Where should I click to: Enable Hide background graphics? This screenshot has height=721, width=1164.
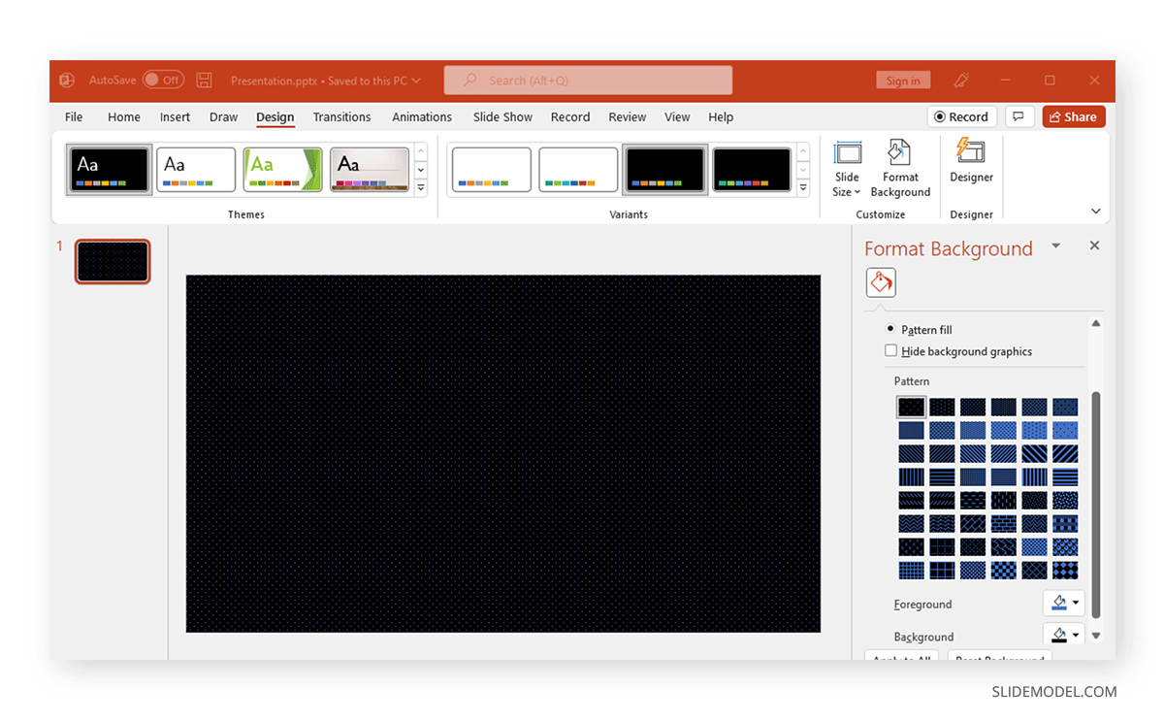[x=890, y=350]
